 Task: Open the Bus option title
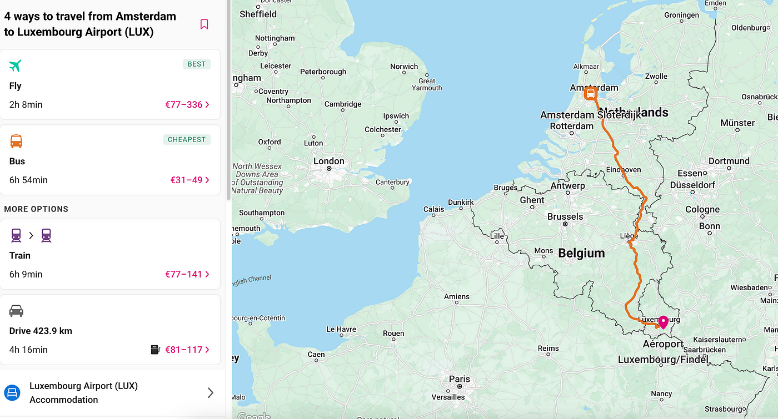tap(17, 161)
